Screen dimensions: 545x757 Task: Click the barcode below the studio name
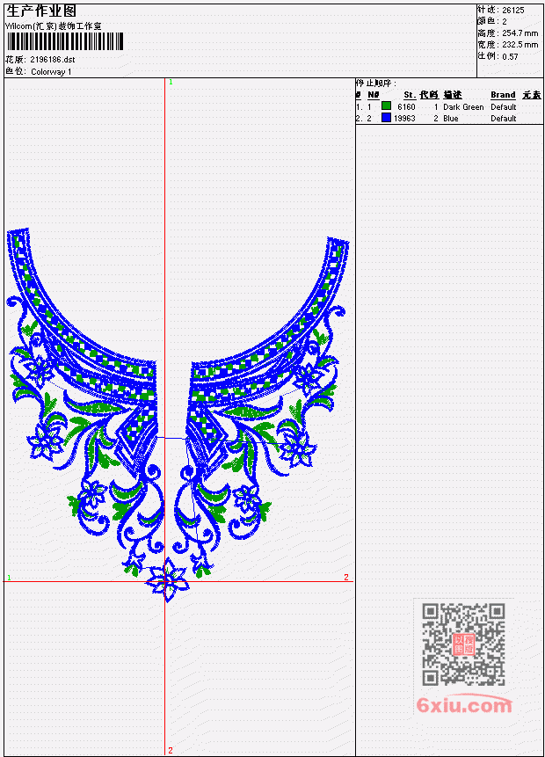click(65, 41)
